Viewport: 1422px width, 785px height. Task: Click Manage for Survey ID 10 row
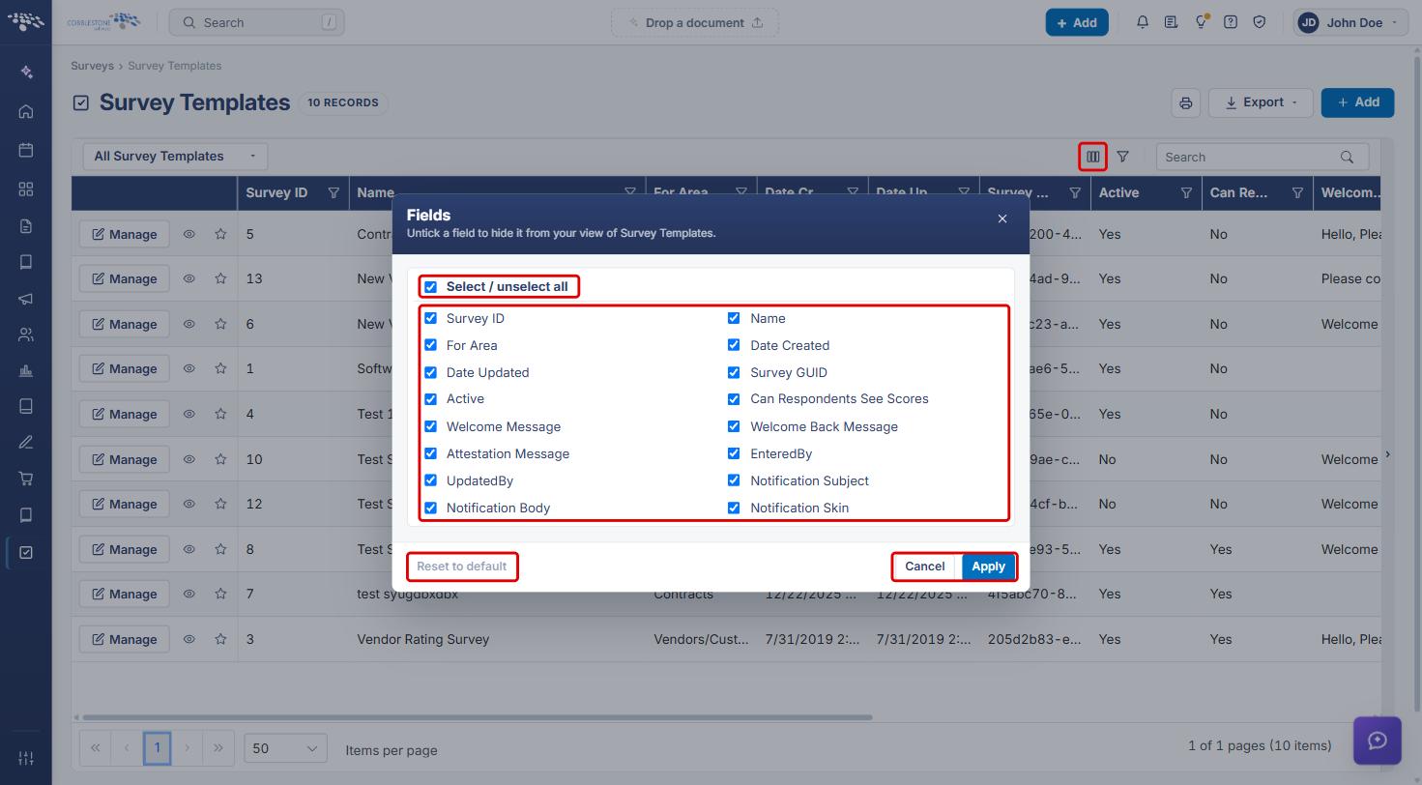125,459
